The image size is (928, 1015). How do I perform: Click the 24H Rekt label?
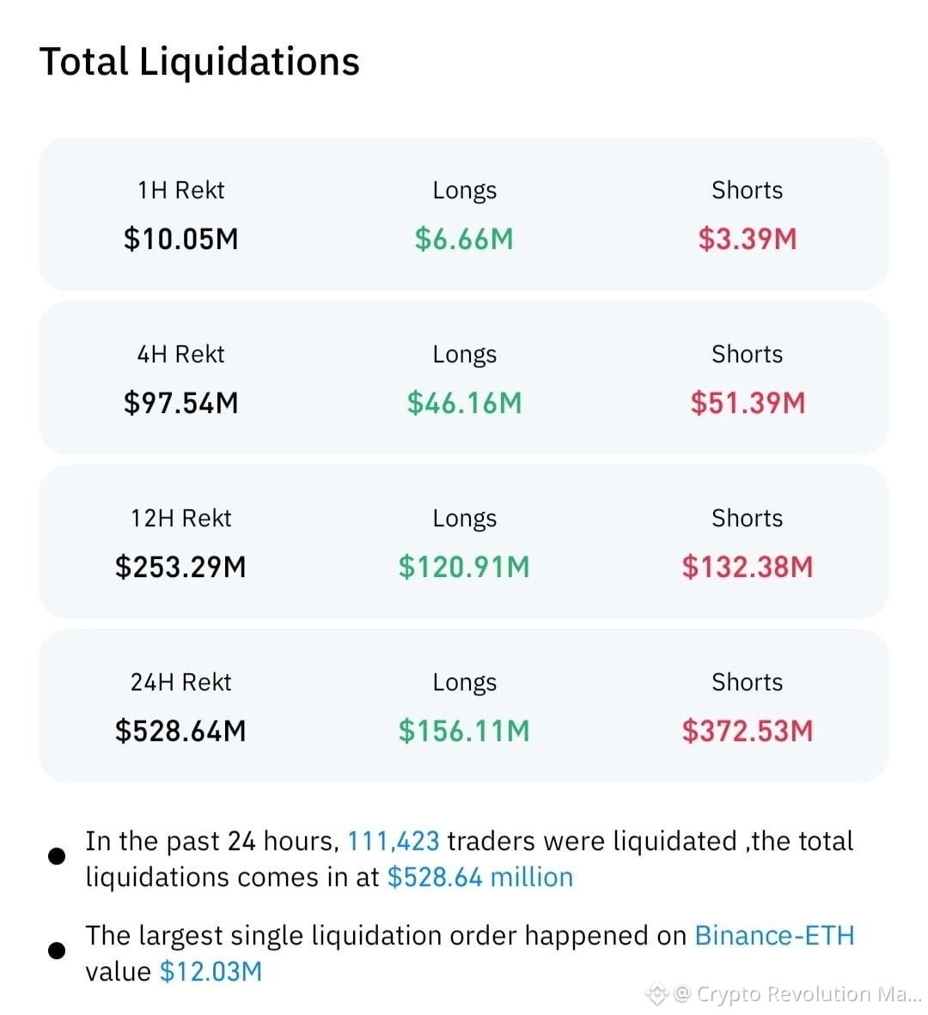click(180, 683)
